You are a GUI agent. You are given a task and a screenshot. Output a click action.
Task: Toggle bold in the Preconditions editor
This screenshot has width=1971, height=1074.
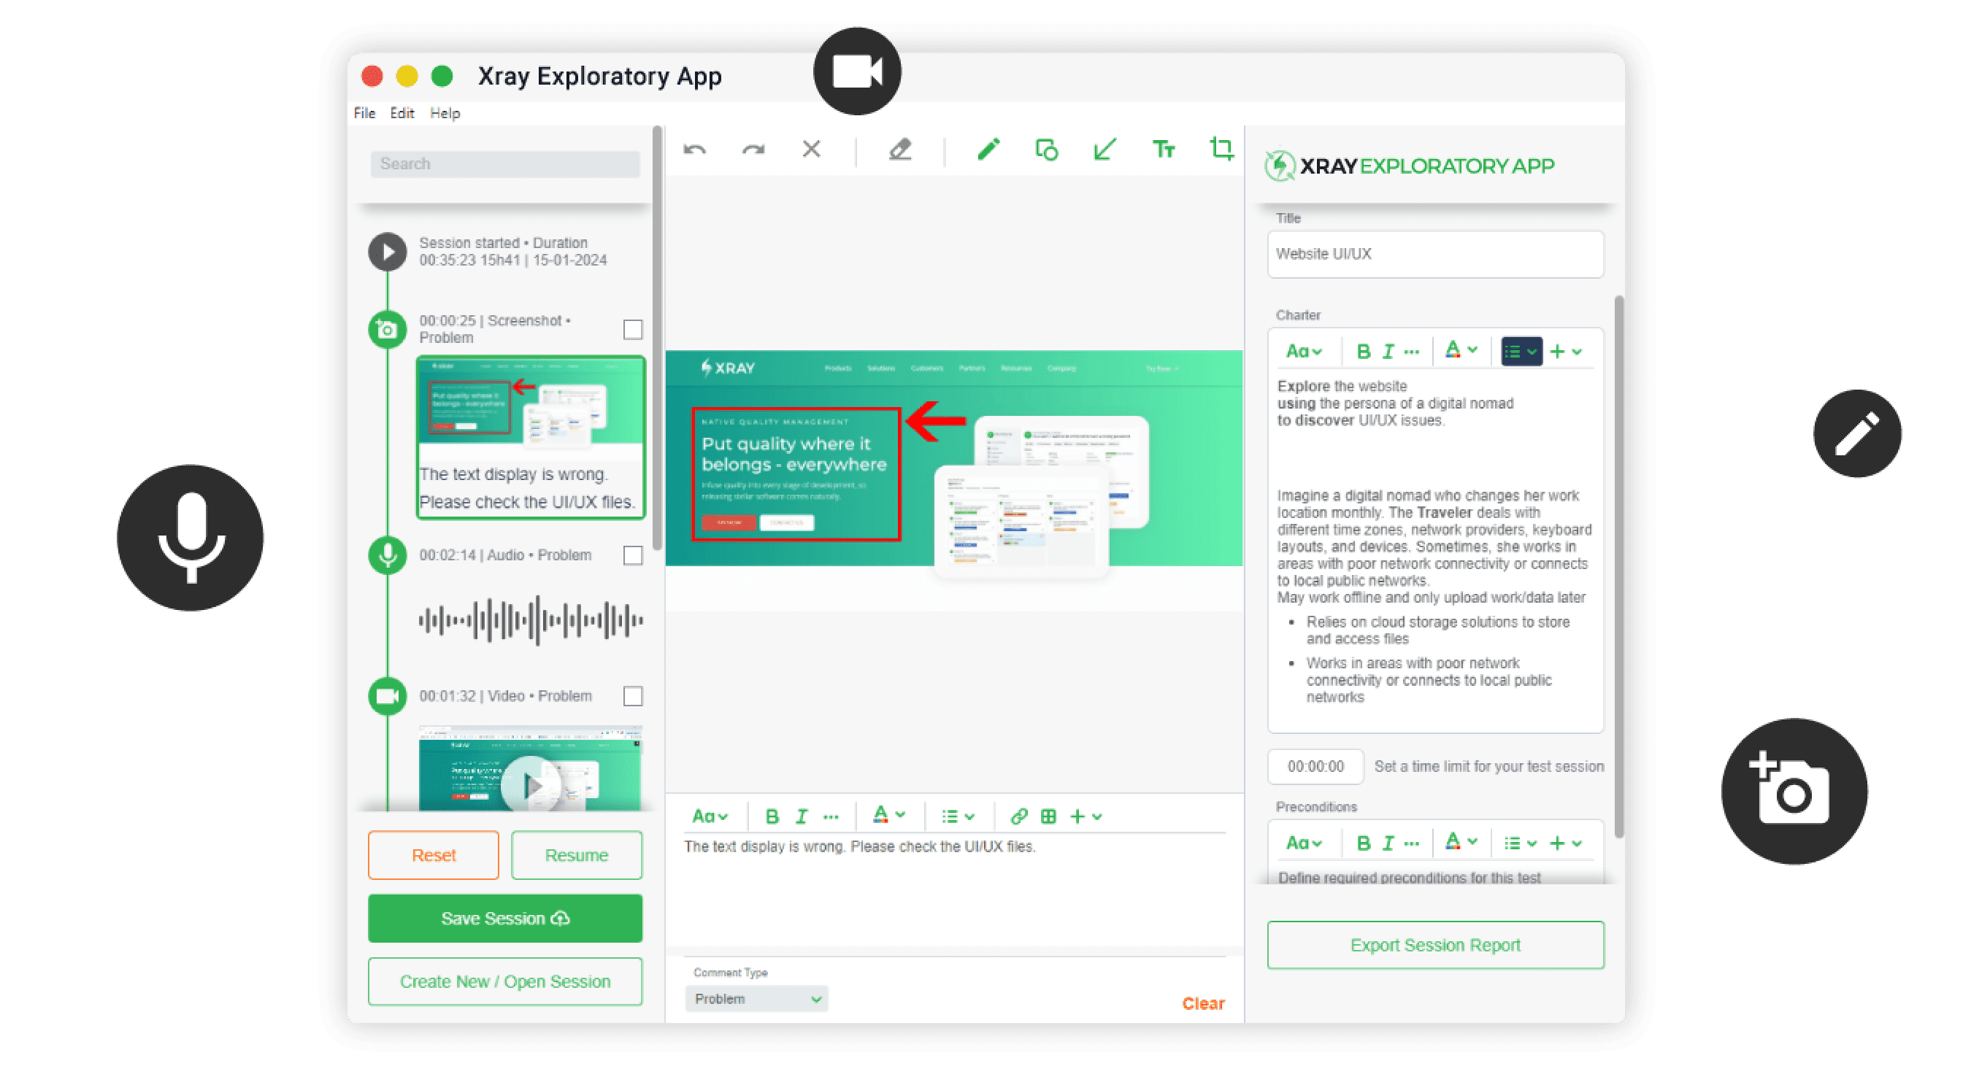tap(1362, 843)
